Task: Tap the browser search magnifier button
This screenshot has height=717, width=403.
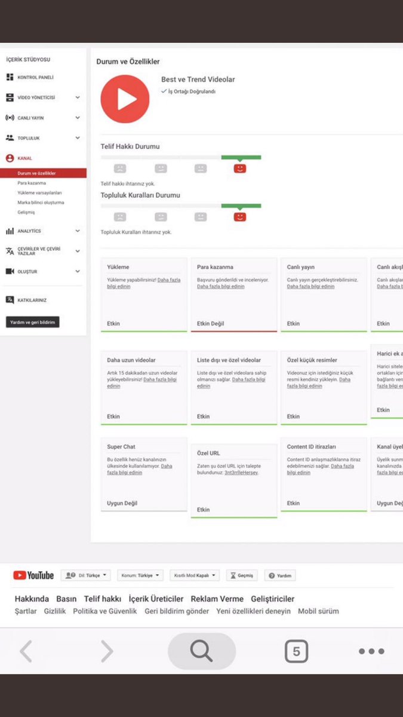Action: click(x=202, y=651)
